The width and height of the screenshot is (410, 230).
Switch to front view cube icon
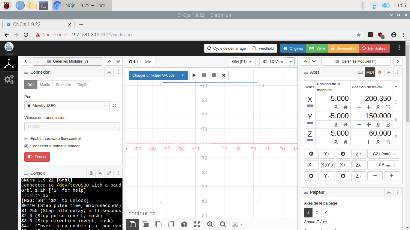pyautogui.click(x=146, y=224)
